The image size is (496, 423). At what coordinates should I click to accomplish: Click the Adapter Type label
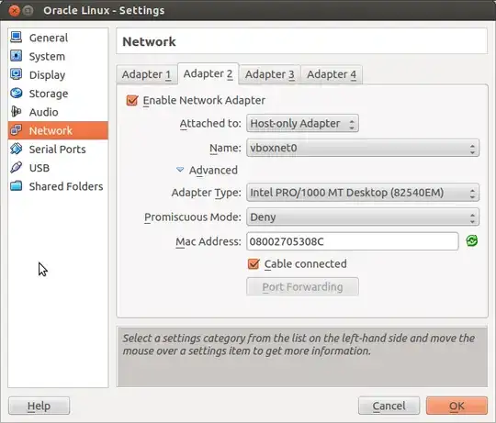207,193
